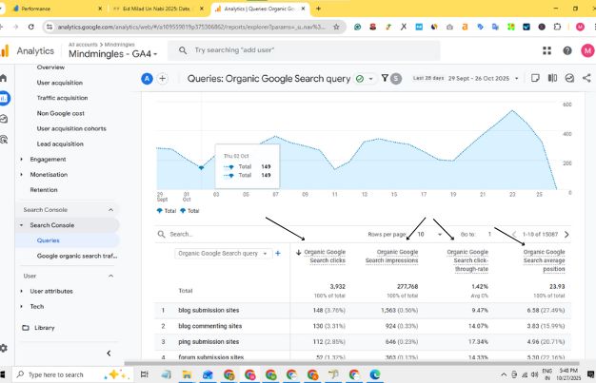Image resolution: width=596 pixels, height=383 pixels.
Task: Open Google organic search traffic report
Action: pos(77,256)
